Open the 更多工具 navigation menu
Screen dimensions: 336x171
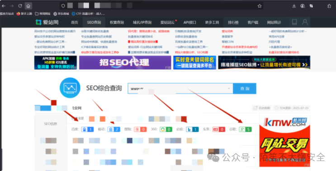[x=212, y=23]
